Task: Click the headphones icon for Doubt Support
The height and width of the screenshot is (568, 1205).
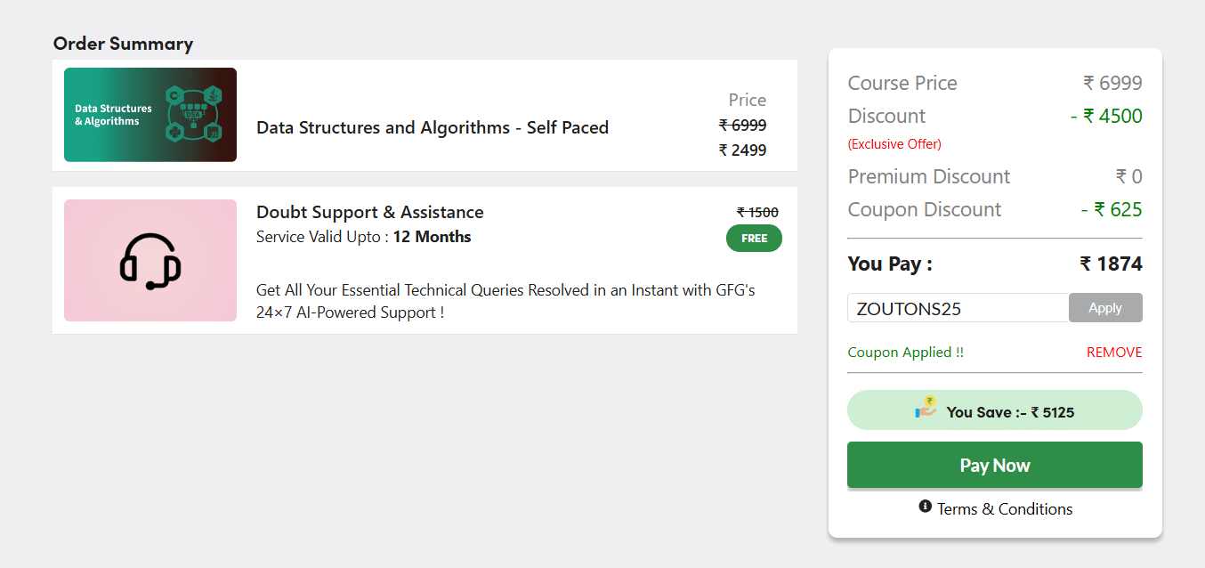Action: 150,260
